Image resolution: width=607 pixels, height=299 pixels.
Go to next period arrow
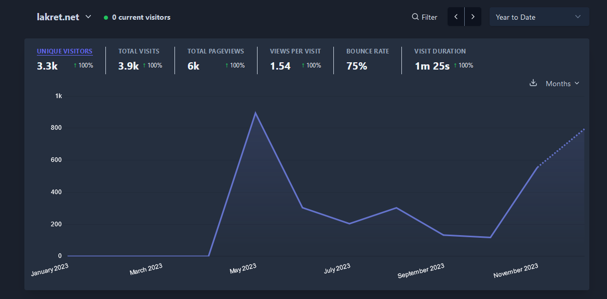(473, 17)
